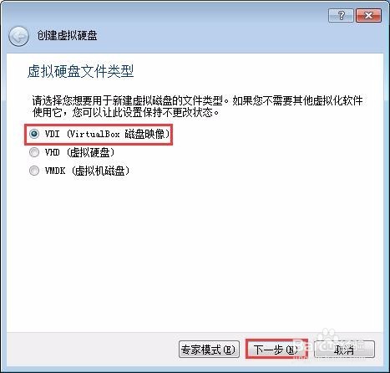Click empty white area of dialog

coord(195,251)
